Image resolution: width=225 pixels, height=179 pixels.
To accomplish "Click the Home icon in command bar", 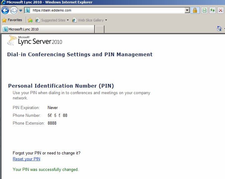I will click(219, 29).
